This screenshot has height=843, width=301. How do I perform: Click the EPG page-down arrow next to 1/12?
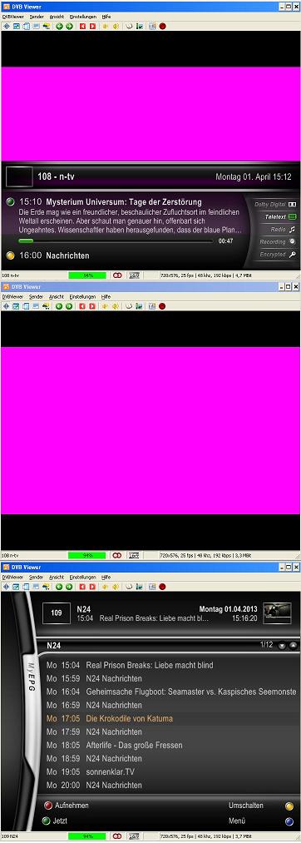(x=282, y=646)
